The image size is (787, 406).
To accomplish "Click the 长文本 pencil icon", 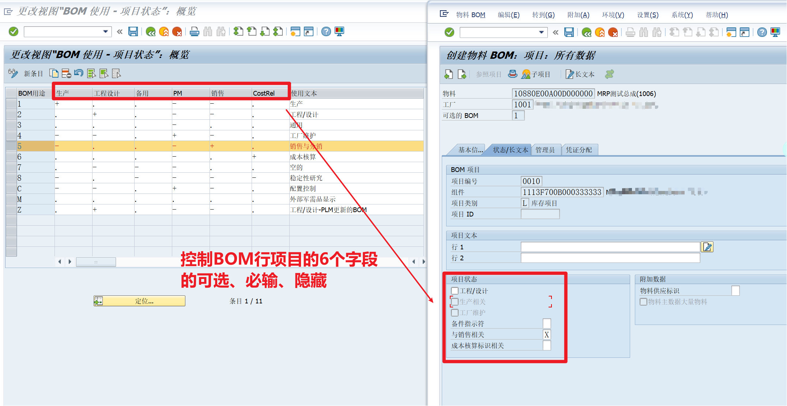I will (569, 74).
